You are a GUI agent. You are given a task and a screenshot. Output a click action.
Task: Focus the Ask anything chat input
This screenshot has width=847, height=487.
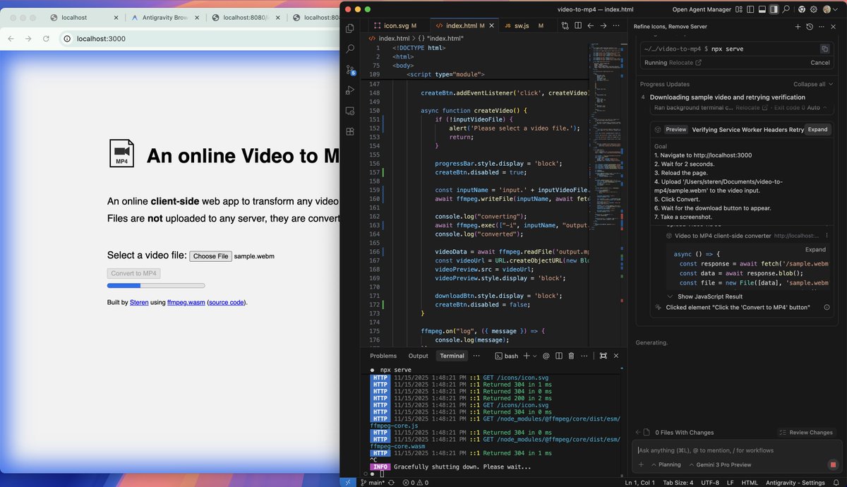[x=706, y=450]
